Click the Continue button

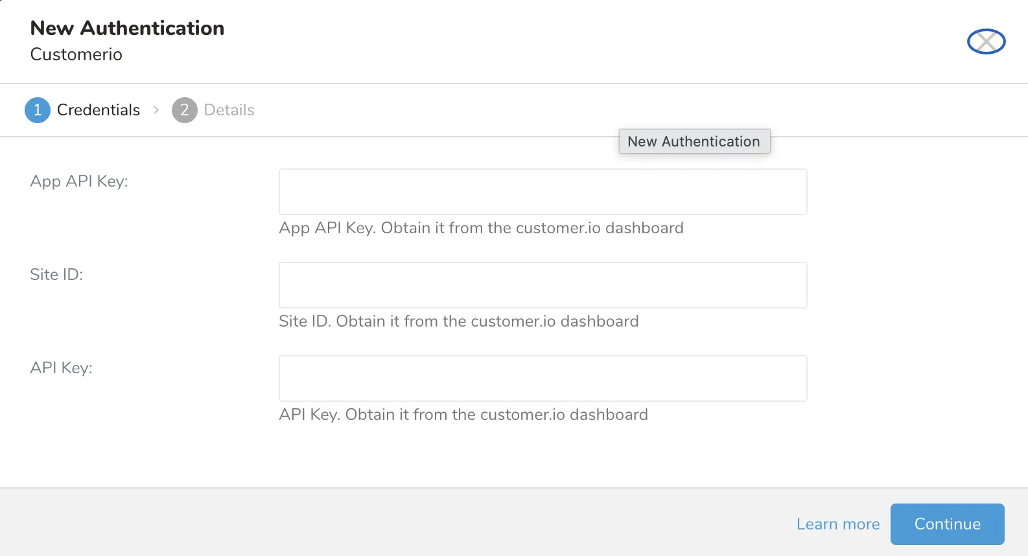pyautogui.click(x=948, y=524)
